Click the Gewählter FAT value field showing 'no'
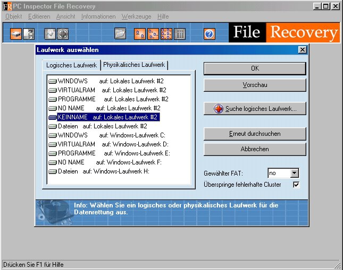 (x=279, y=173)
